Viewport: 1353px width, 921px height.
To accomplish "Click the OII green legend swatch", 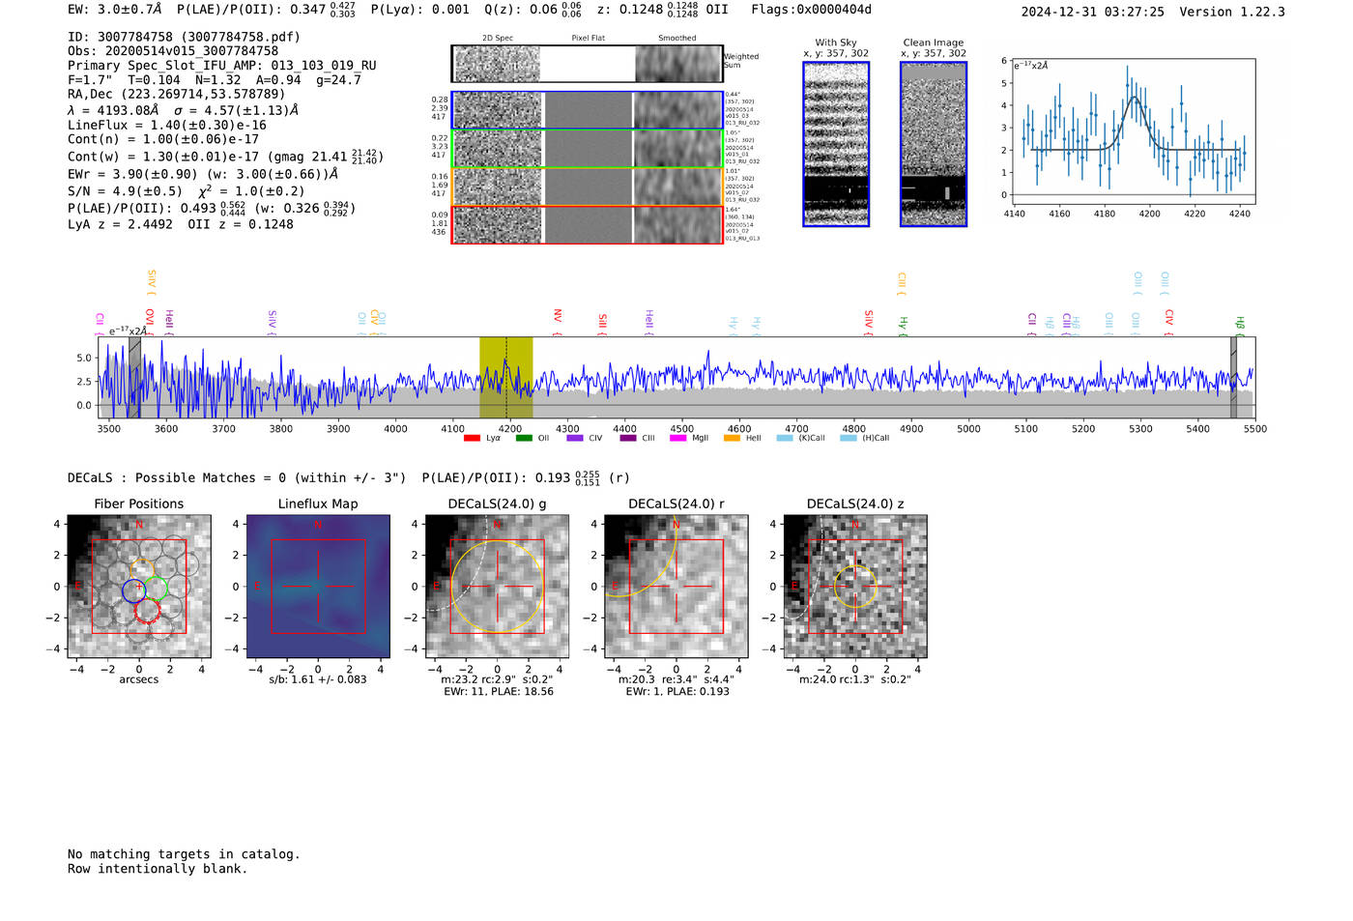I will (x=524, y=439).
